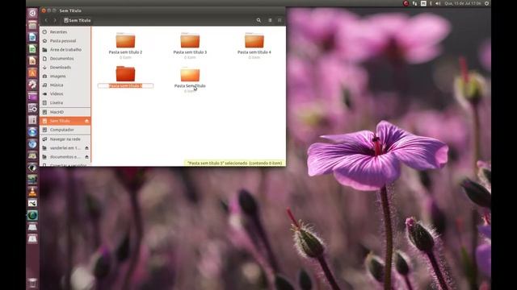Launch LibreOffice Writer from dock
This screenshot has width=517, height=290.
click(32, 37)
